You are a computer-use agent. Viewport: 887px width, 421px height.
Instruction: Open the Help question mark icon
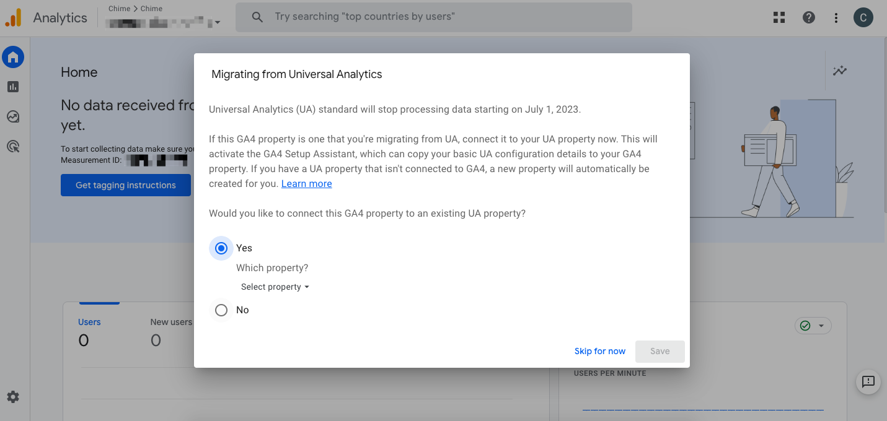click(809, 17)
